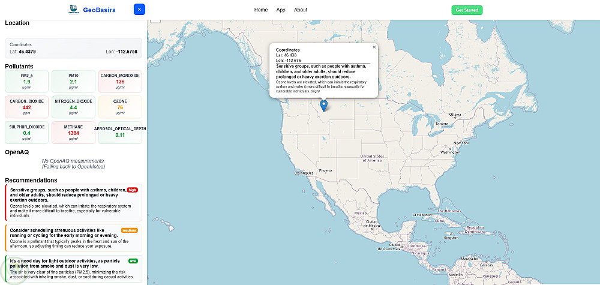Viewport: 600px width, 285px height.
Task: Click the CARBON_MONOXIDE pollutant card
Action: click(x=120, y=81)
